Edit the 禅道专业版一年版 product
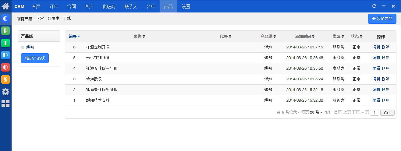The height and width of the screenshot is (151, 401). [376, 68]
